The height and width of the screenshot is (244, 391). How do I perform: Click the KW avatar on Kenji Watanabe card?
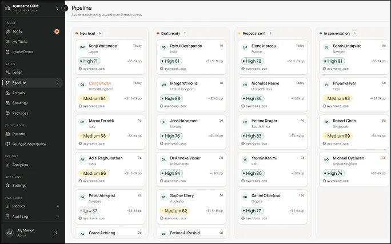(x=82, y=47)
